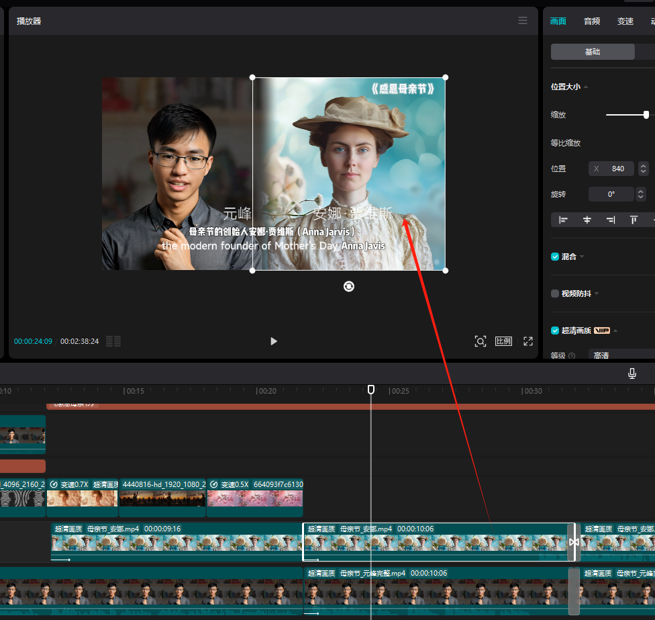Select the short red clip under thumbnail
655x620 pixels.
[x=23, y=466]
